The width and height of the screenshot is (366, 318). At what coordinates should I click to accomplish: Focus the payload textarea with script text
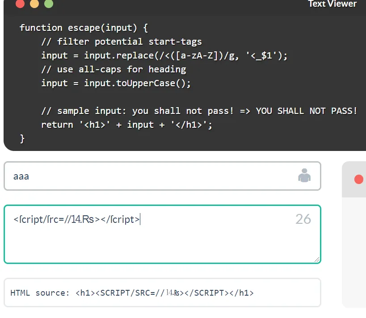pyautogui.click(x=162, y=234)
